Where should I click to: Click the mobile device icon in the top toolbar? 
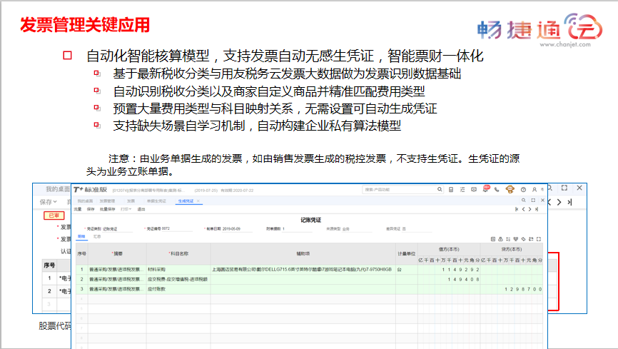(x=451, y=190)
